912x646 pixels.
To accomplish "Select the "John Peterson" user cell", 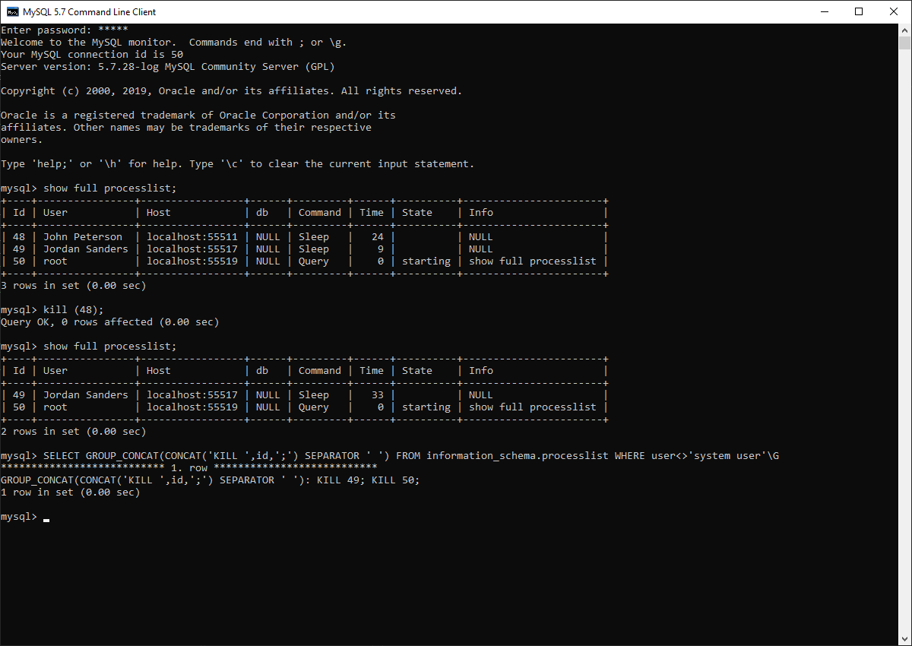I will click(x=83, y=237).
